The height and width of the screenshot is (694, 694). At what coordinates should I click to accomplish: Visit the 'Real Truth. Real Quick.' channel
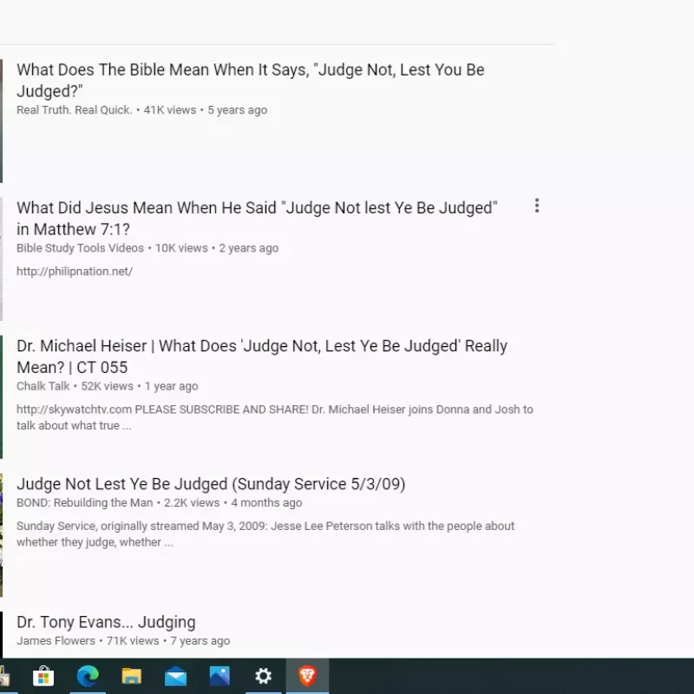[x=75, y=110]
